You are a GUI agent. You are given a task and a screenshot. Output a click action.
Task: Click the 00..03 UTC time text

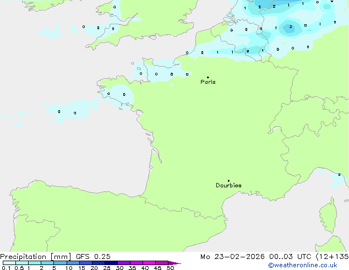click(290, 257)
